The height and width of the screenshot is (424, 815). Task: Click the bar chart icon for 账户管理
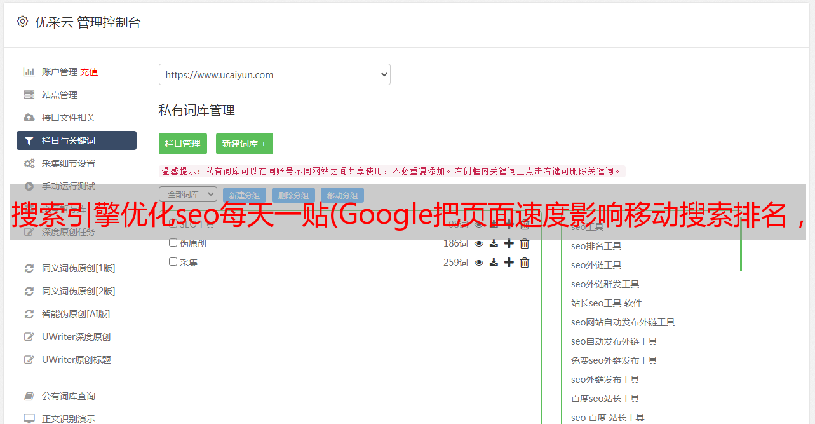(x=29, y=72)
